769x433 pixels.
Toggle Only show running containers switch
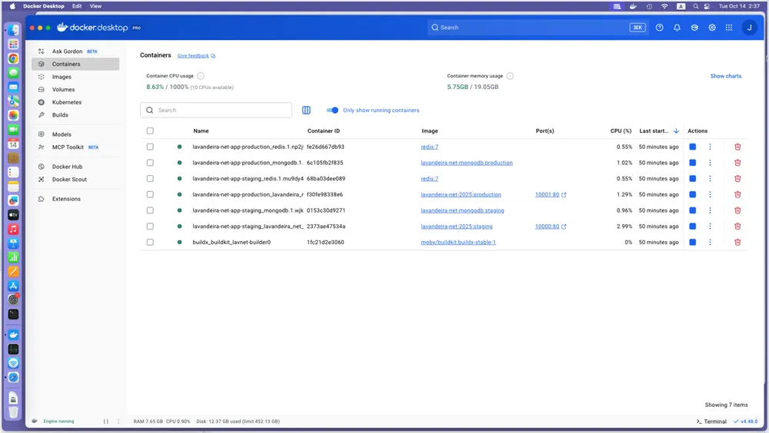coord(332,111)
